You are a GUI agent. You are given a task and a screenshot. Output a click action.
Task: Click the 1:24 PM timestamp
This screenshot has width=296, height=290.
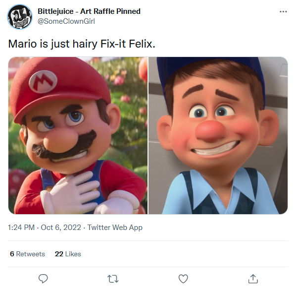(21, 228)
